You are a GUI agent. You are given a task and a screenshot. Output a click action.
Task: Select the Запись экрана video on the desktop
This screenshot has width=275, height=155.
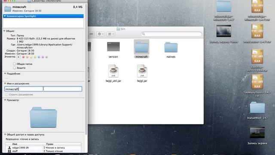point(257,132)
